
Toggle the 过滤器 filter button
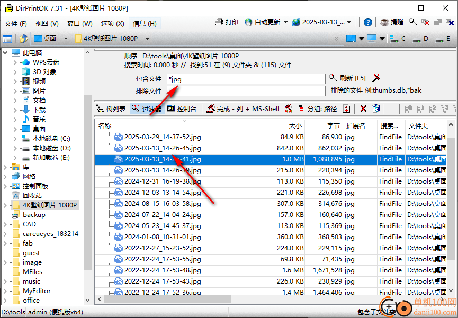pyautogui.click(x=147, y=108)
